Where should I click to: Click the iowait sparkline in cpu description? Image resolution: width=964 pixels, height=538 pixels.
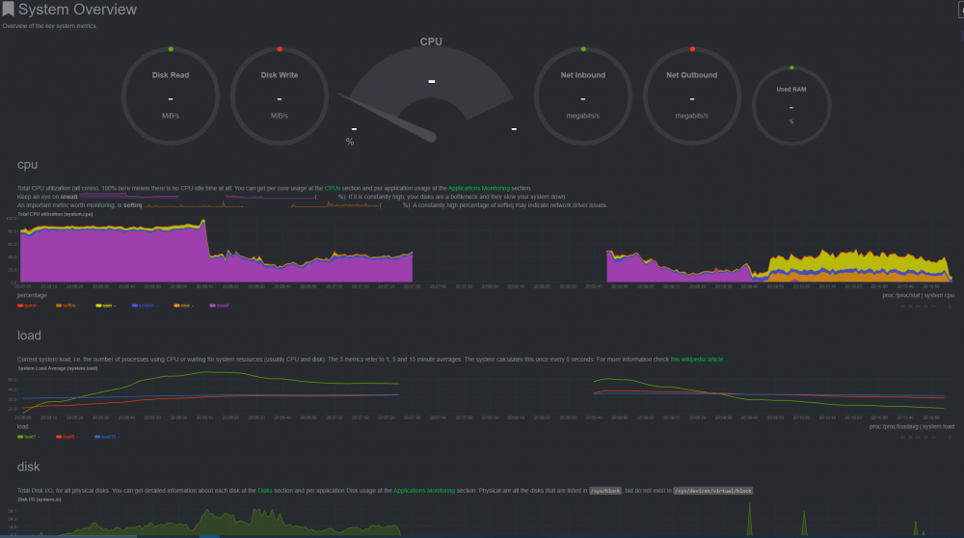pos(197,196)
